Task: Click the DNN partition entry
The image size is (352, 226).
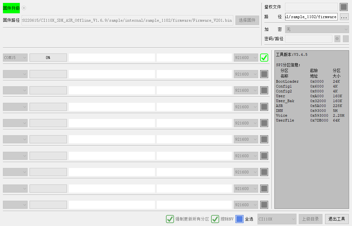Action: click(280, 111)
